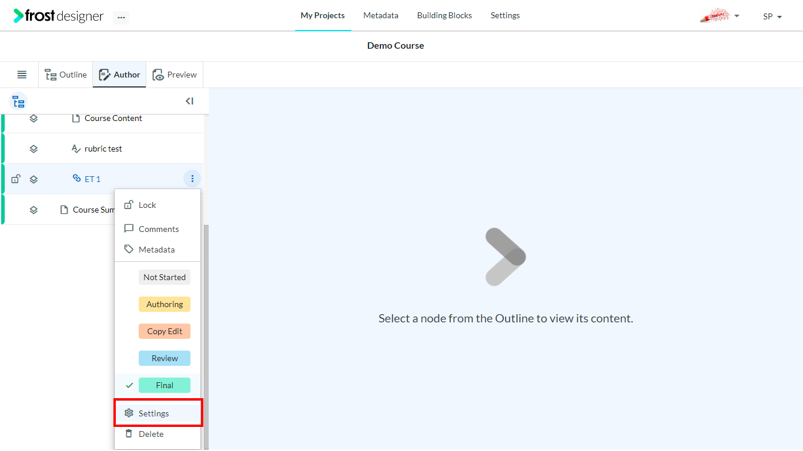This screenshot has height=451, width=803.
Task: Set status to Not Started
Action: click(165, 277)
